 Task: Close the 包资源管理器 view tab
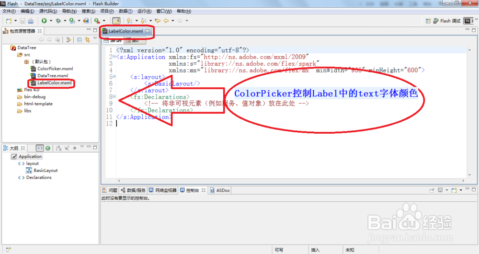click(40, 31)
